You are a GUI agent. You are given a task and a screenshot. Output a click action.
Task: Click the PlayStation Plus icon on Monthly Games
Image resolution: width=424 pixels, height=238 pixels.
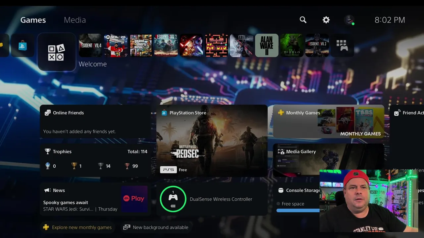pyautogui.click(x=281, y=113)
